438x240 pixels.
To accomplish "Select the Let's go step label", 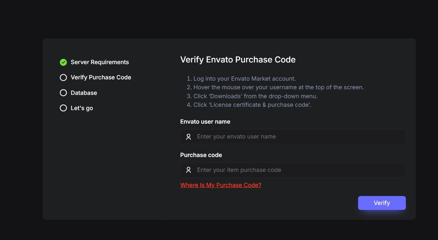I will click(x=82, y=108).
